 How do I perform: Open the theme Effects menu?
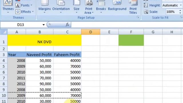pyautogui.click(x=25, y=12)
